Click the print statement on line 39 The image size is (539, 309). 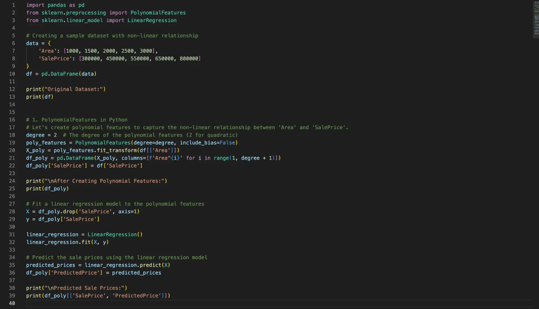[x=33, y=296]
